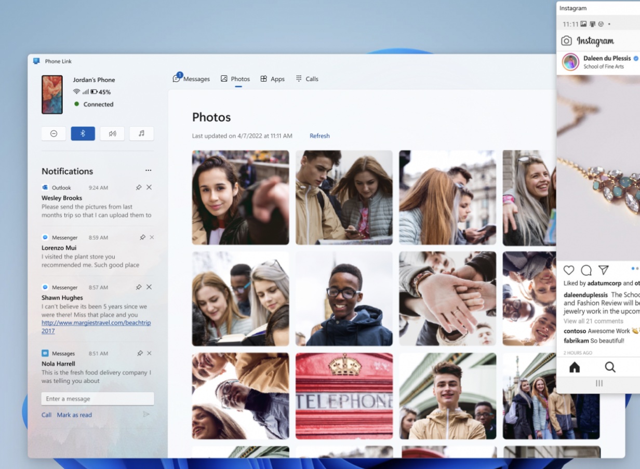Click the Enter a message field
Image resolution: width=640 pixels, height=469 pixels.
[x=98, y=399]
